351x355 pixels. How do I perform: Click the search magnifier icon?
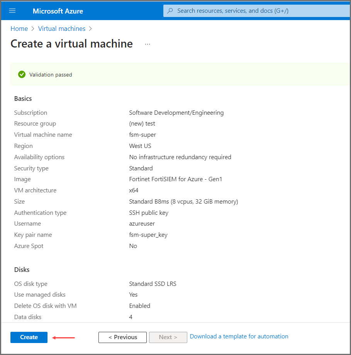tap(170, 10)
